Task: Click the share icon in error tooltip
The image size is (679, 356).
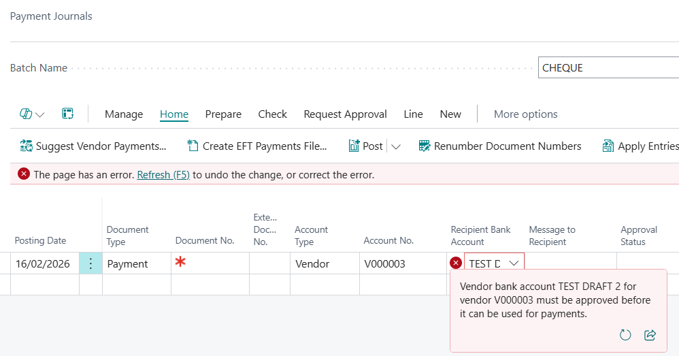Action: (x=650, y=335)
